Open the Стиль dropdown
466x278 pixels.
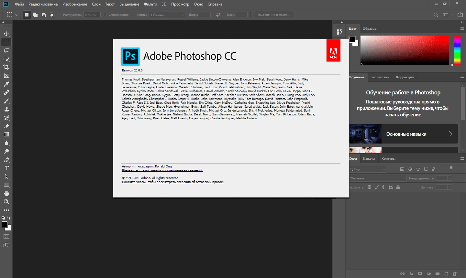coord(167,15)
